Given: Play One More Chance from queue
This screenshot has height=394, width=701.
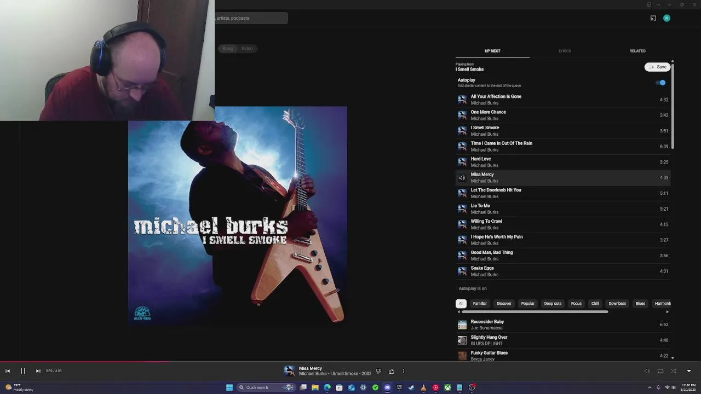Looking at the screenshot, I should (563, 115).
